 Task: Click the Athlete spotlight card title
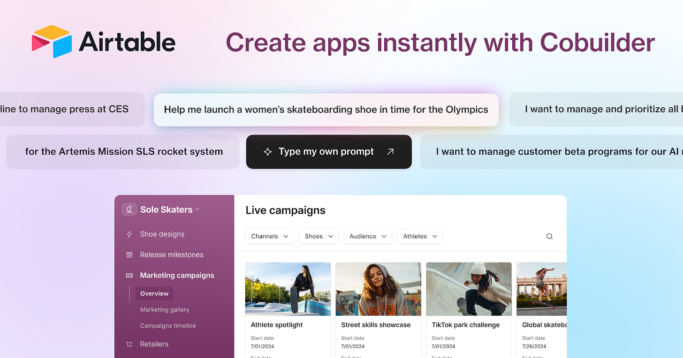(x=277, y=325)
